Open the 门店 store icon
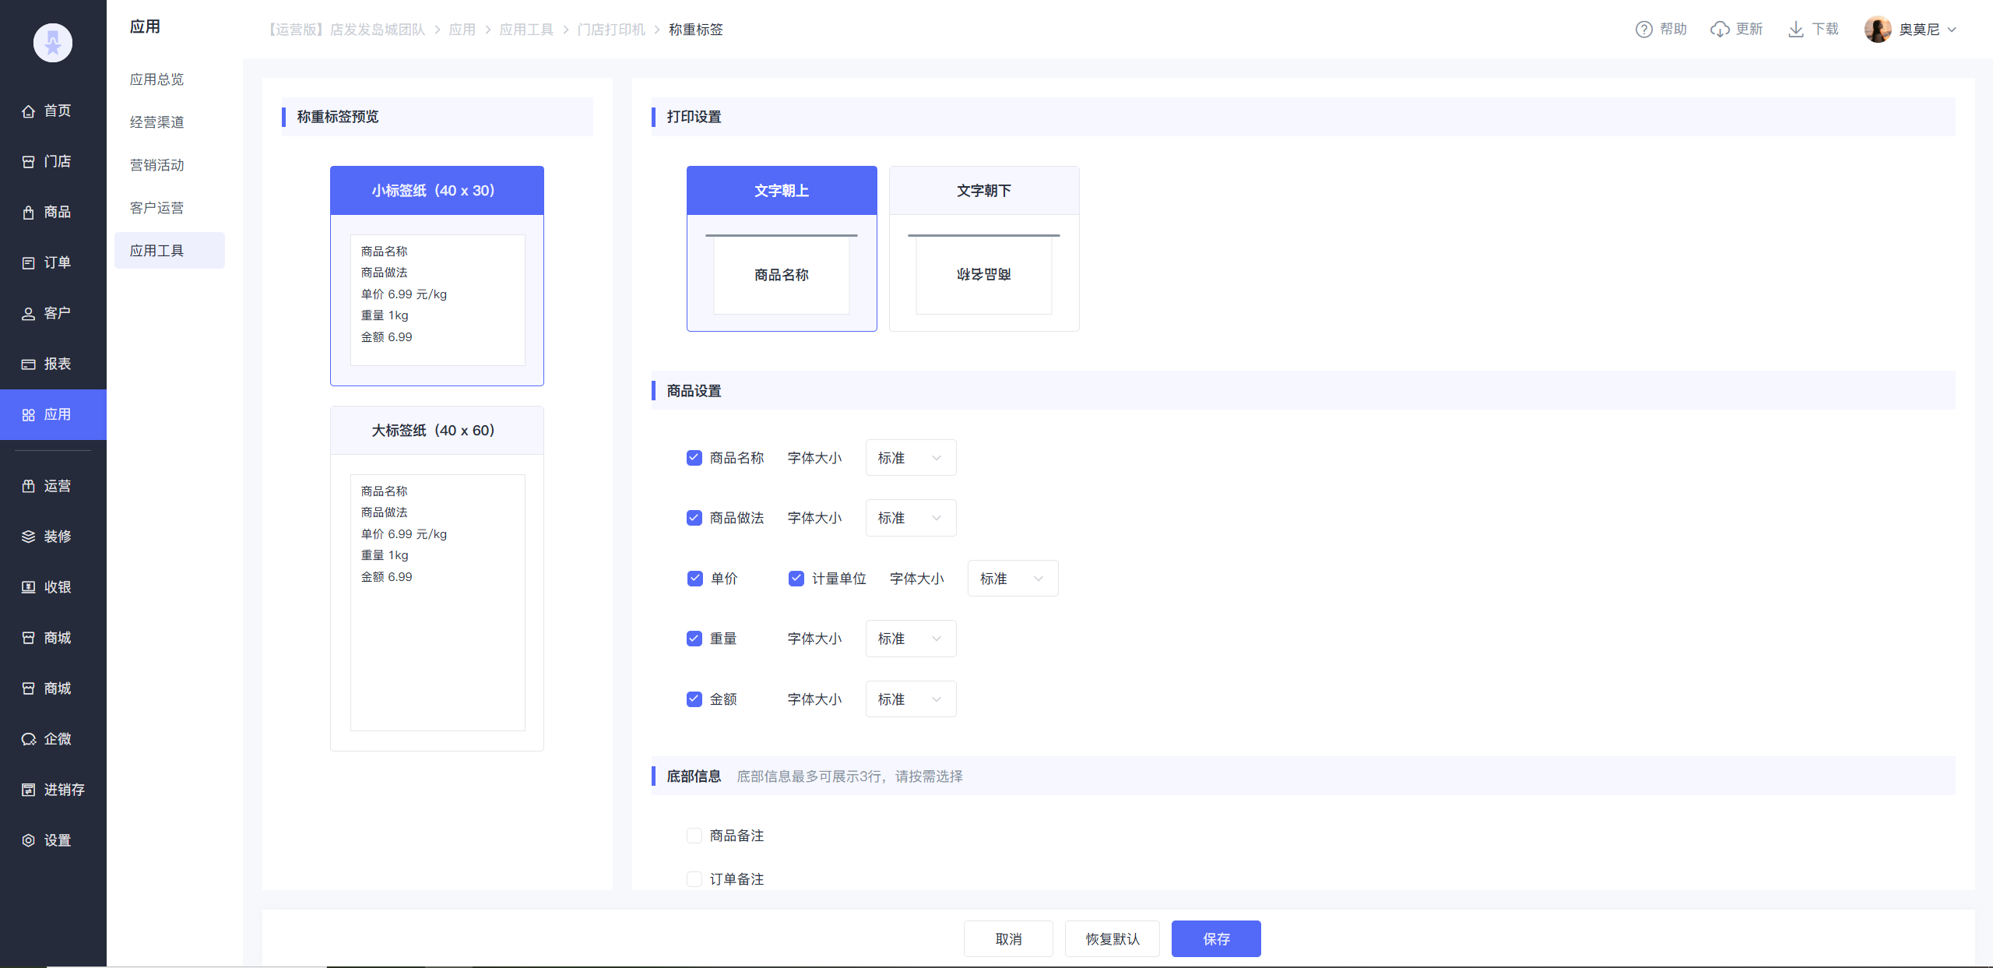Screen dimensions: 1993x968 [x=29, y=162]
